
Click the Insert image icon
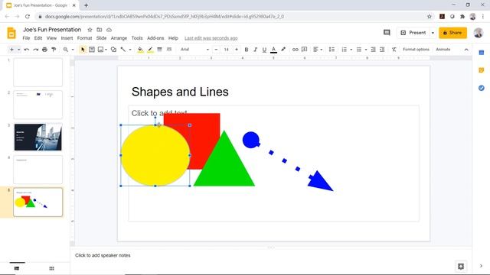click(x=100, y=50)
